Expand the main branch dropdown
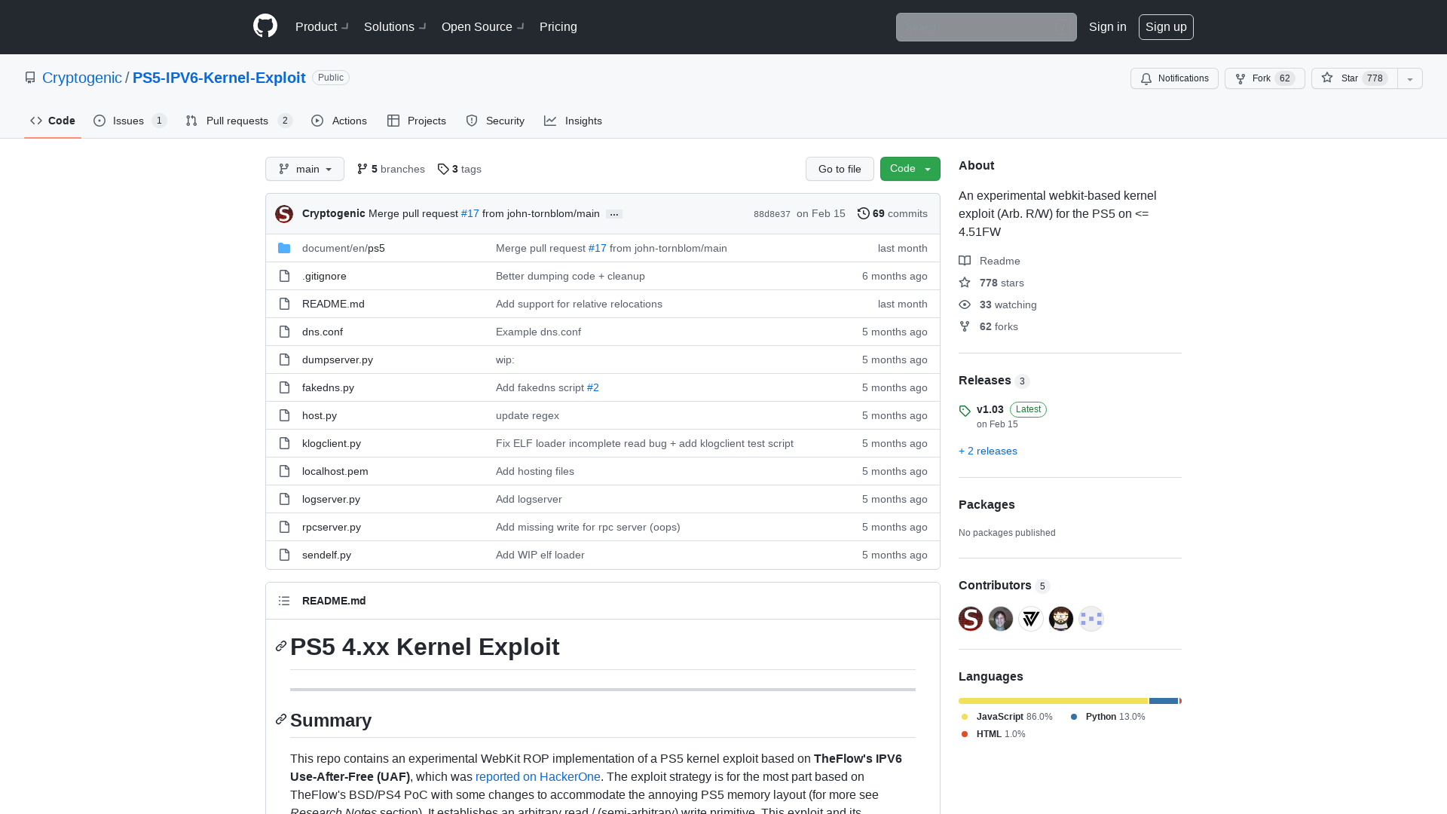 pos(304,169)
